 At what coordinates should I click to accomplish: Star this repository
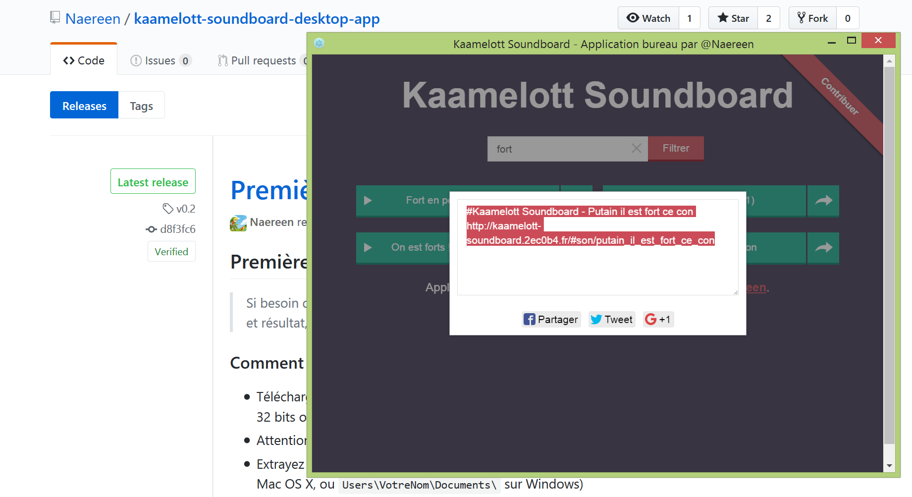[733, 18]
